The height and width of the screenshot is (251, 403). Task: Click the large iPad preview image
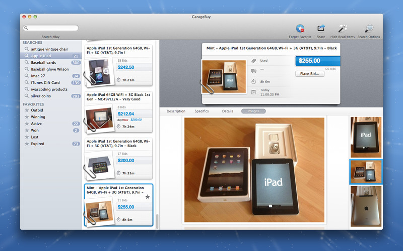254,170
